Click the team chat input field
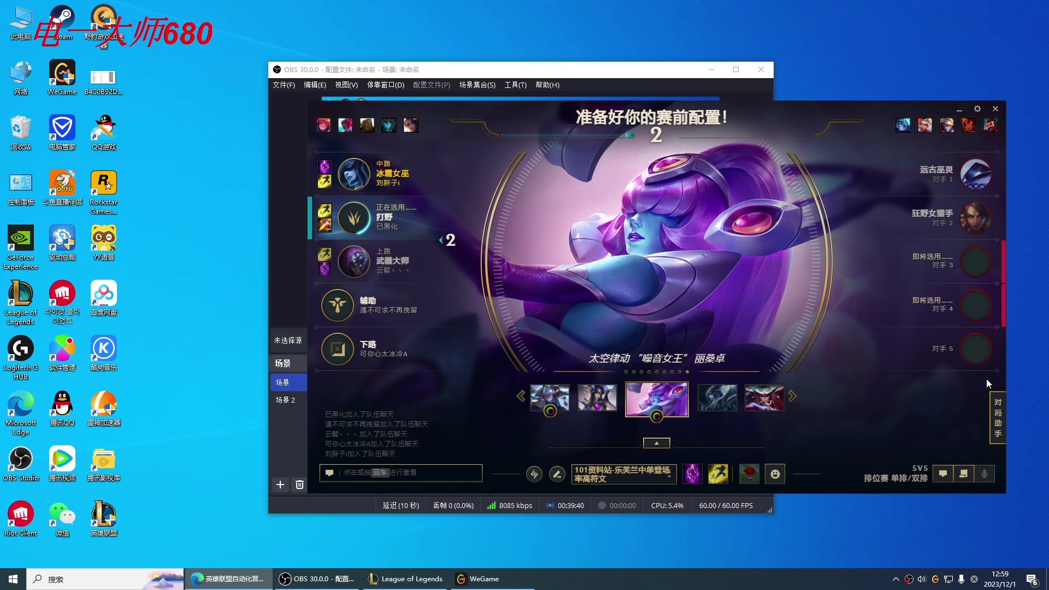 point(400,473)
